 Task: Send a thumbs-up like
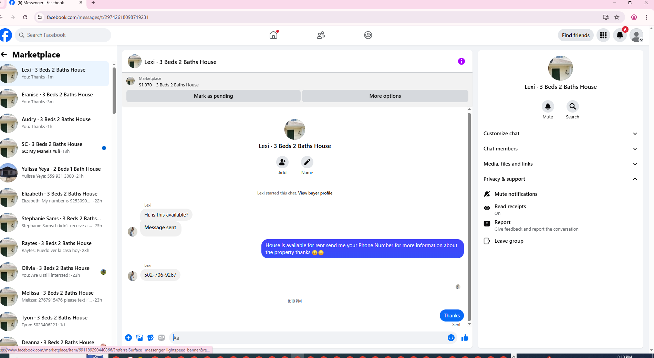(x=465, y=338)
